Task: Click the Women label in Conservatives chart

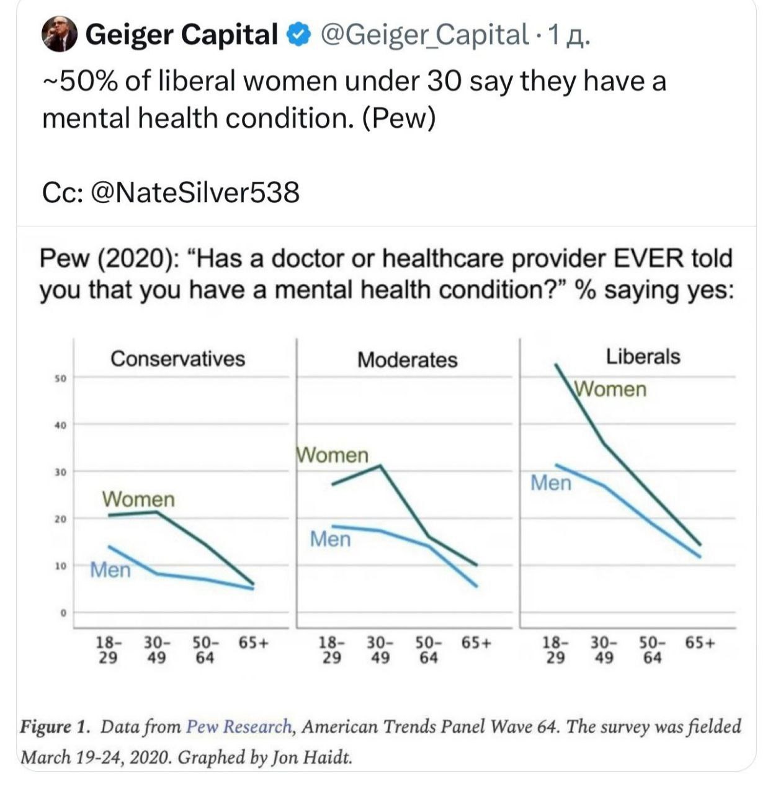Action: click(138, 499)
